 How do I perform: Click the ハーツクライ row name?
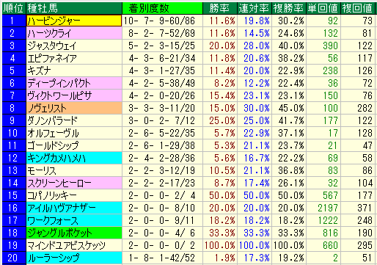74,33
